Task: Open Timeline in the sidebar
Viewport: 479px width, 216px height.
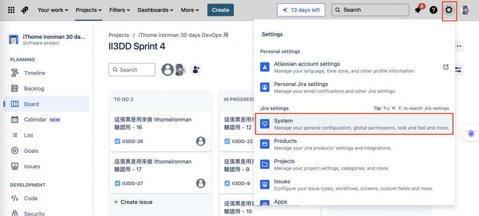Action: 46,73
